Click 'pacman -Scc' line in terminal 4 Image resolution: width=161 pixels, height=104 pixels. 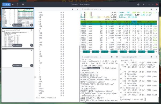127,60
